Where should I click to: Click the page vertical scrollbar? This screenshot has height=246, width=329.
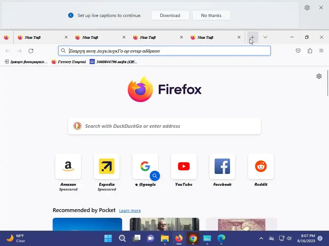tap(327, 83)
